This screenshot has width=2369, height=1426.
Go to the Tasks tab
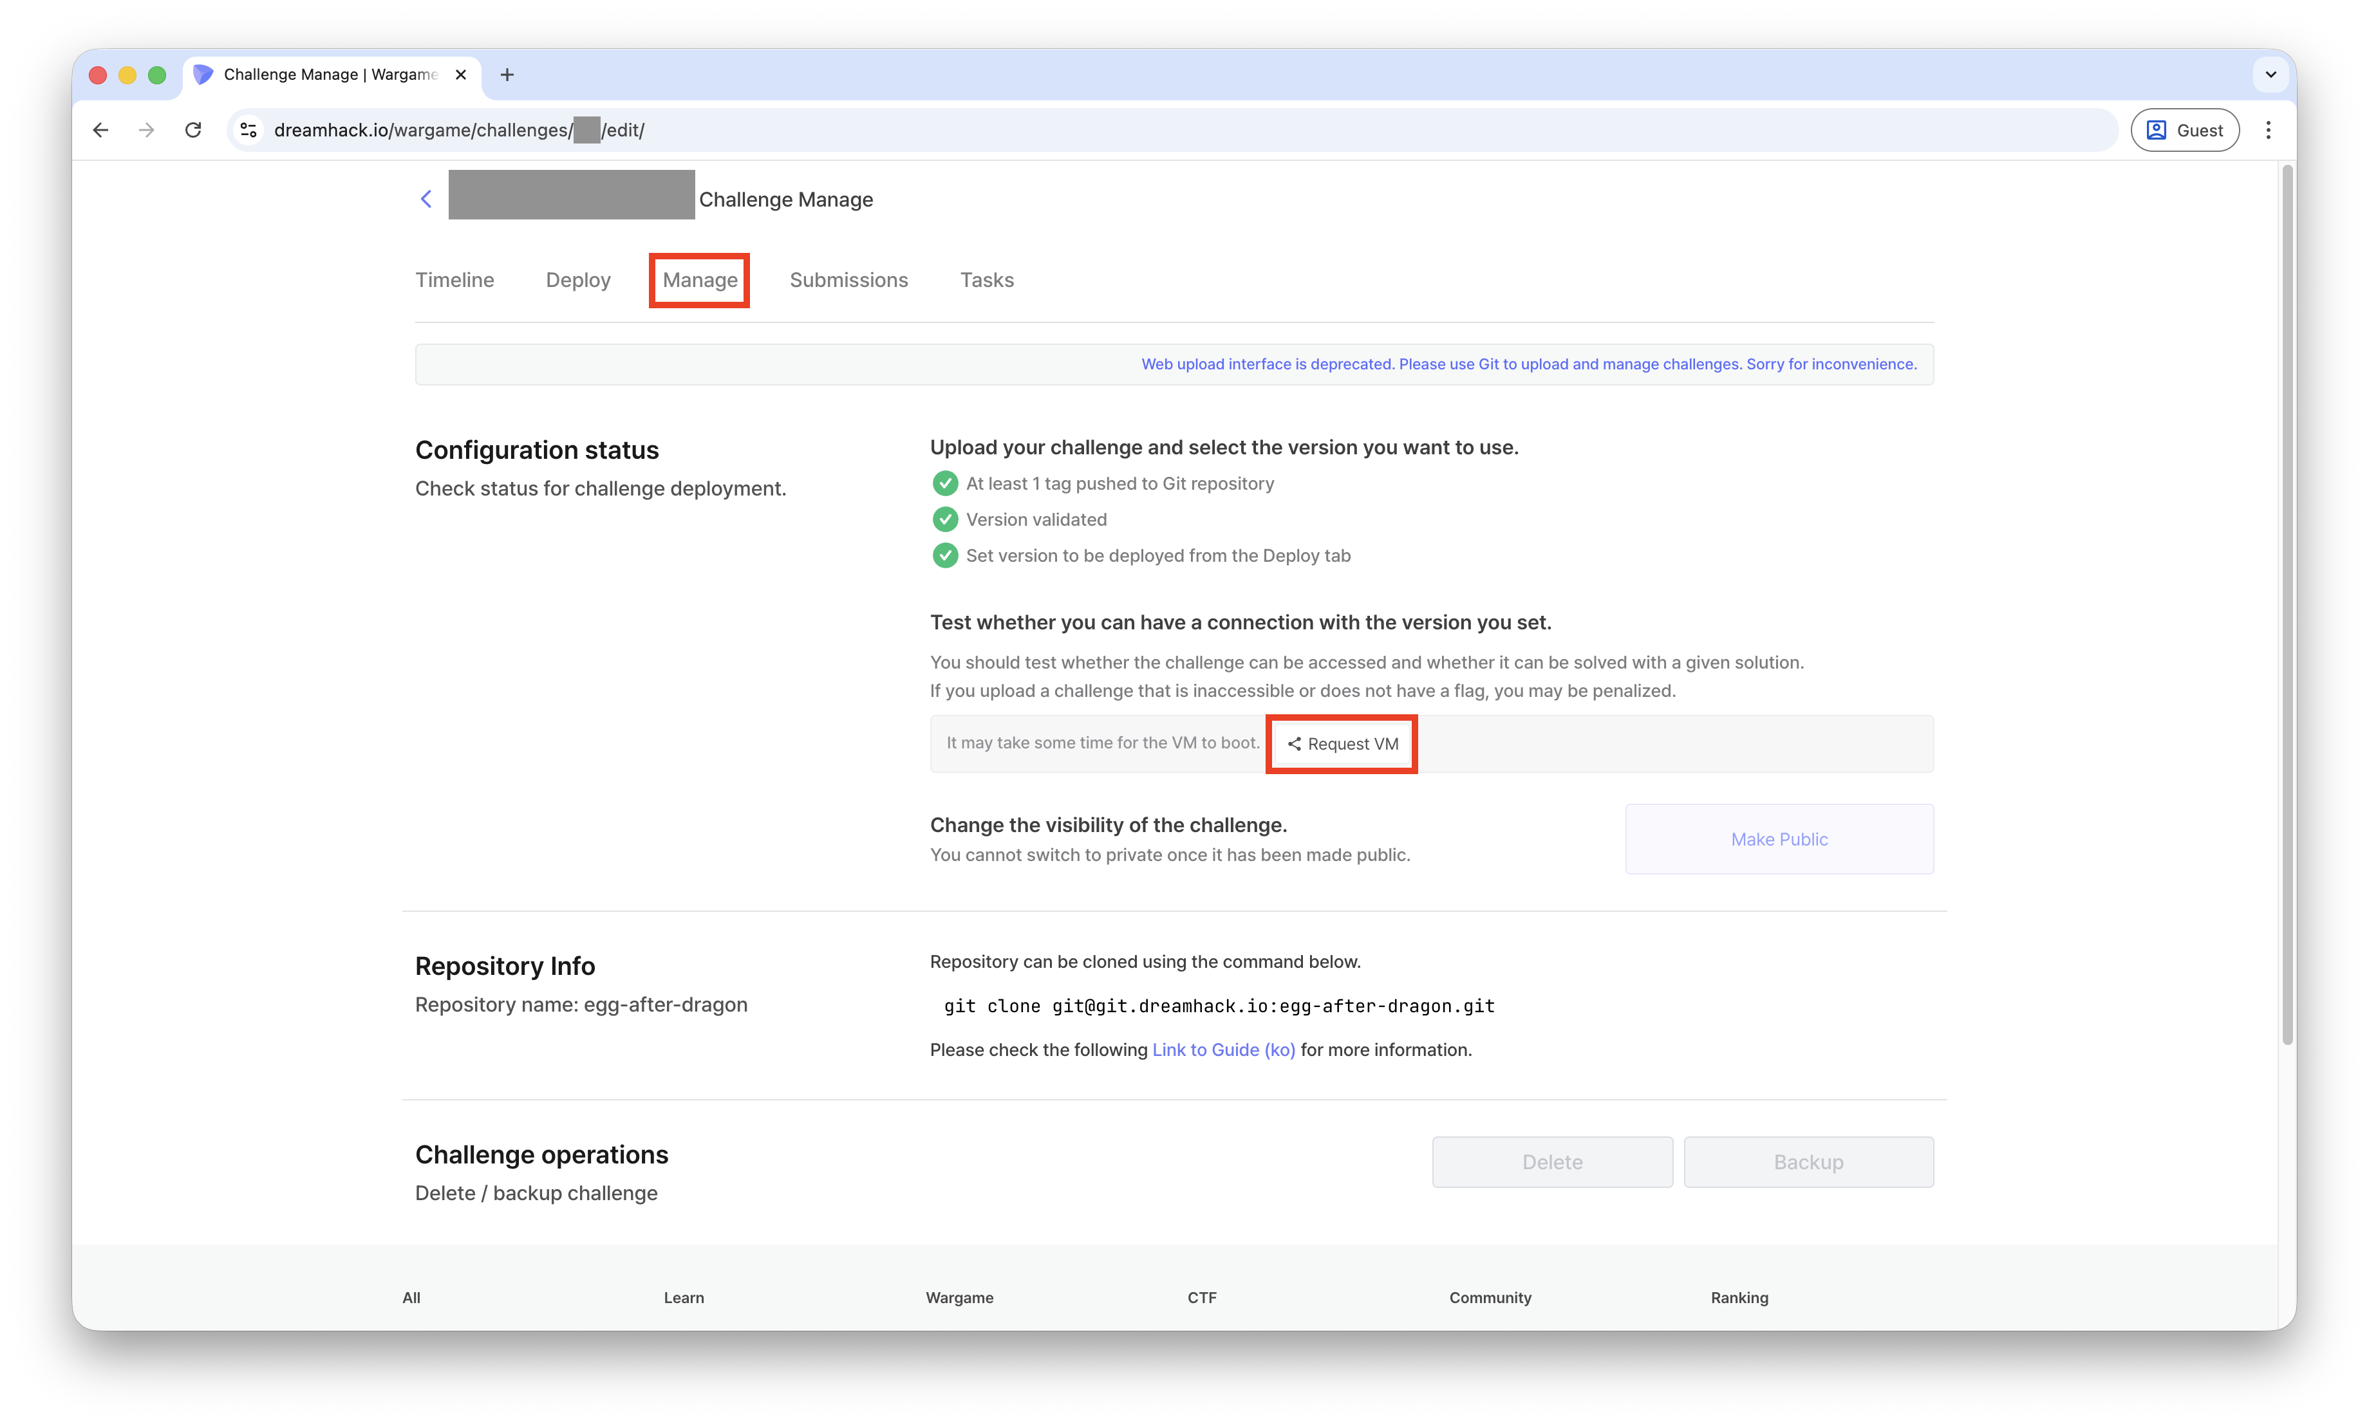(x=987, y=281)
